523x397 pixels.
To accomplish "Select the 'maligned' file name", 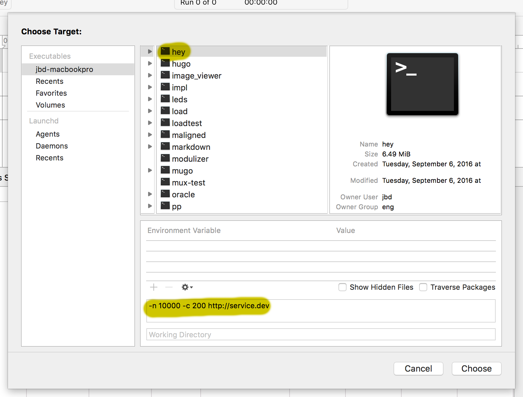I will [x=189, y=135].
